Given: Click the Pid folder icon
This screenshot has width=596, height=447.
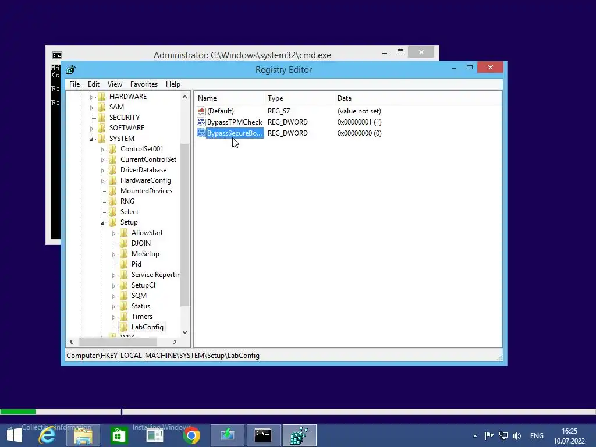Looking at the screenshot, I should coord(123,264).
